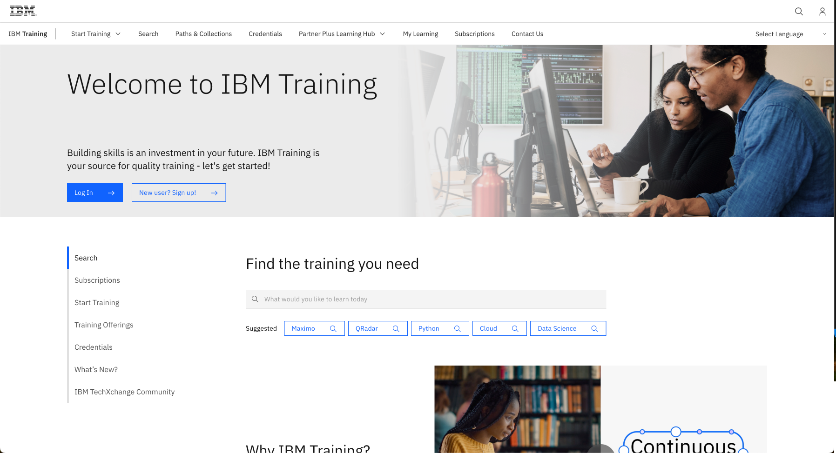Screen dimensions: 836x453
Task: Expand the Partner Plus Learning Hub menu
Action: pos(342,34)
